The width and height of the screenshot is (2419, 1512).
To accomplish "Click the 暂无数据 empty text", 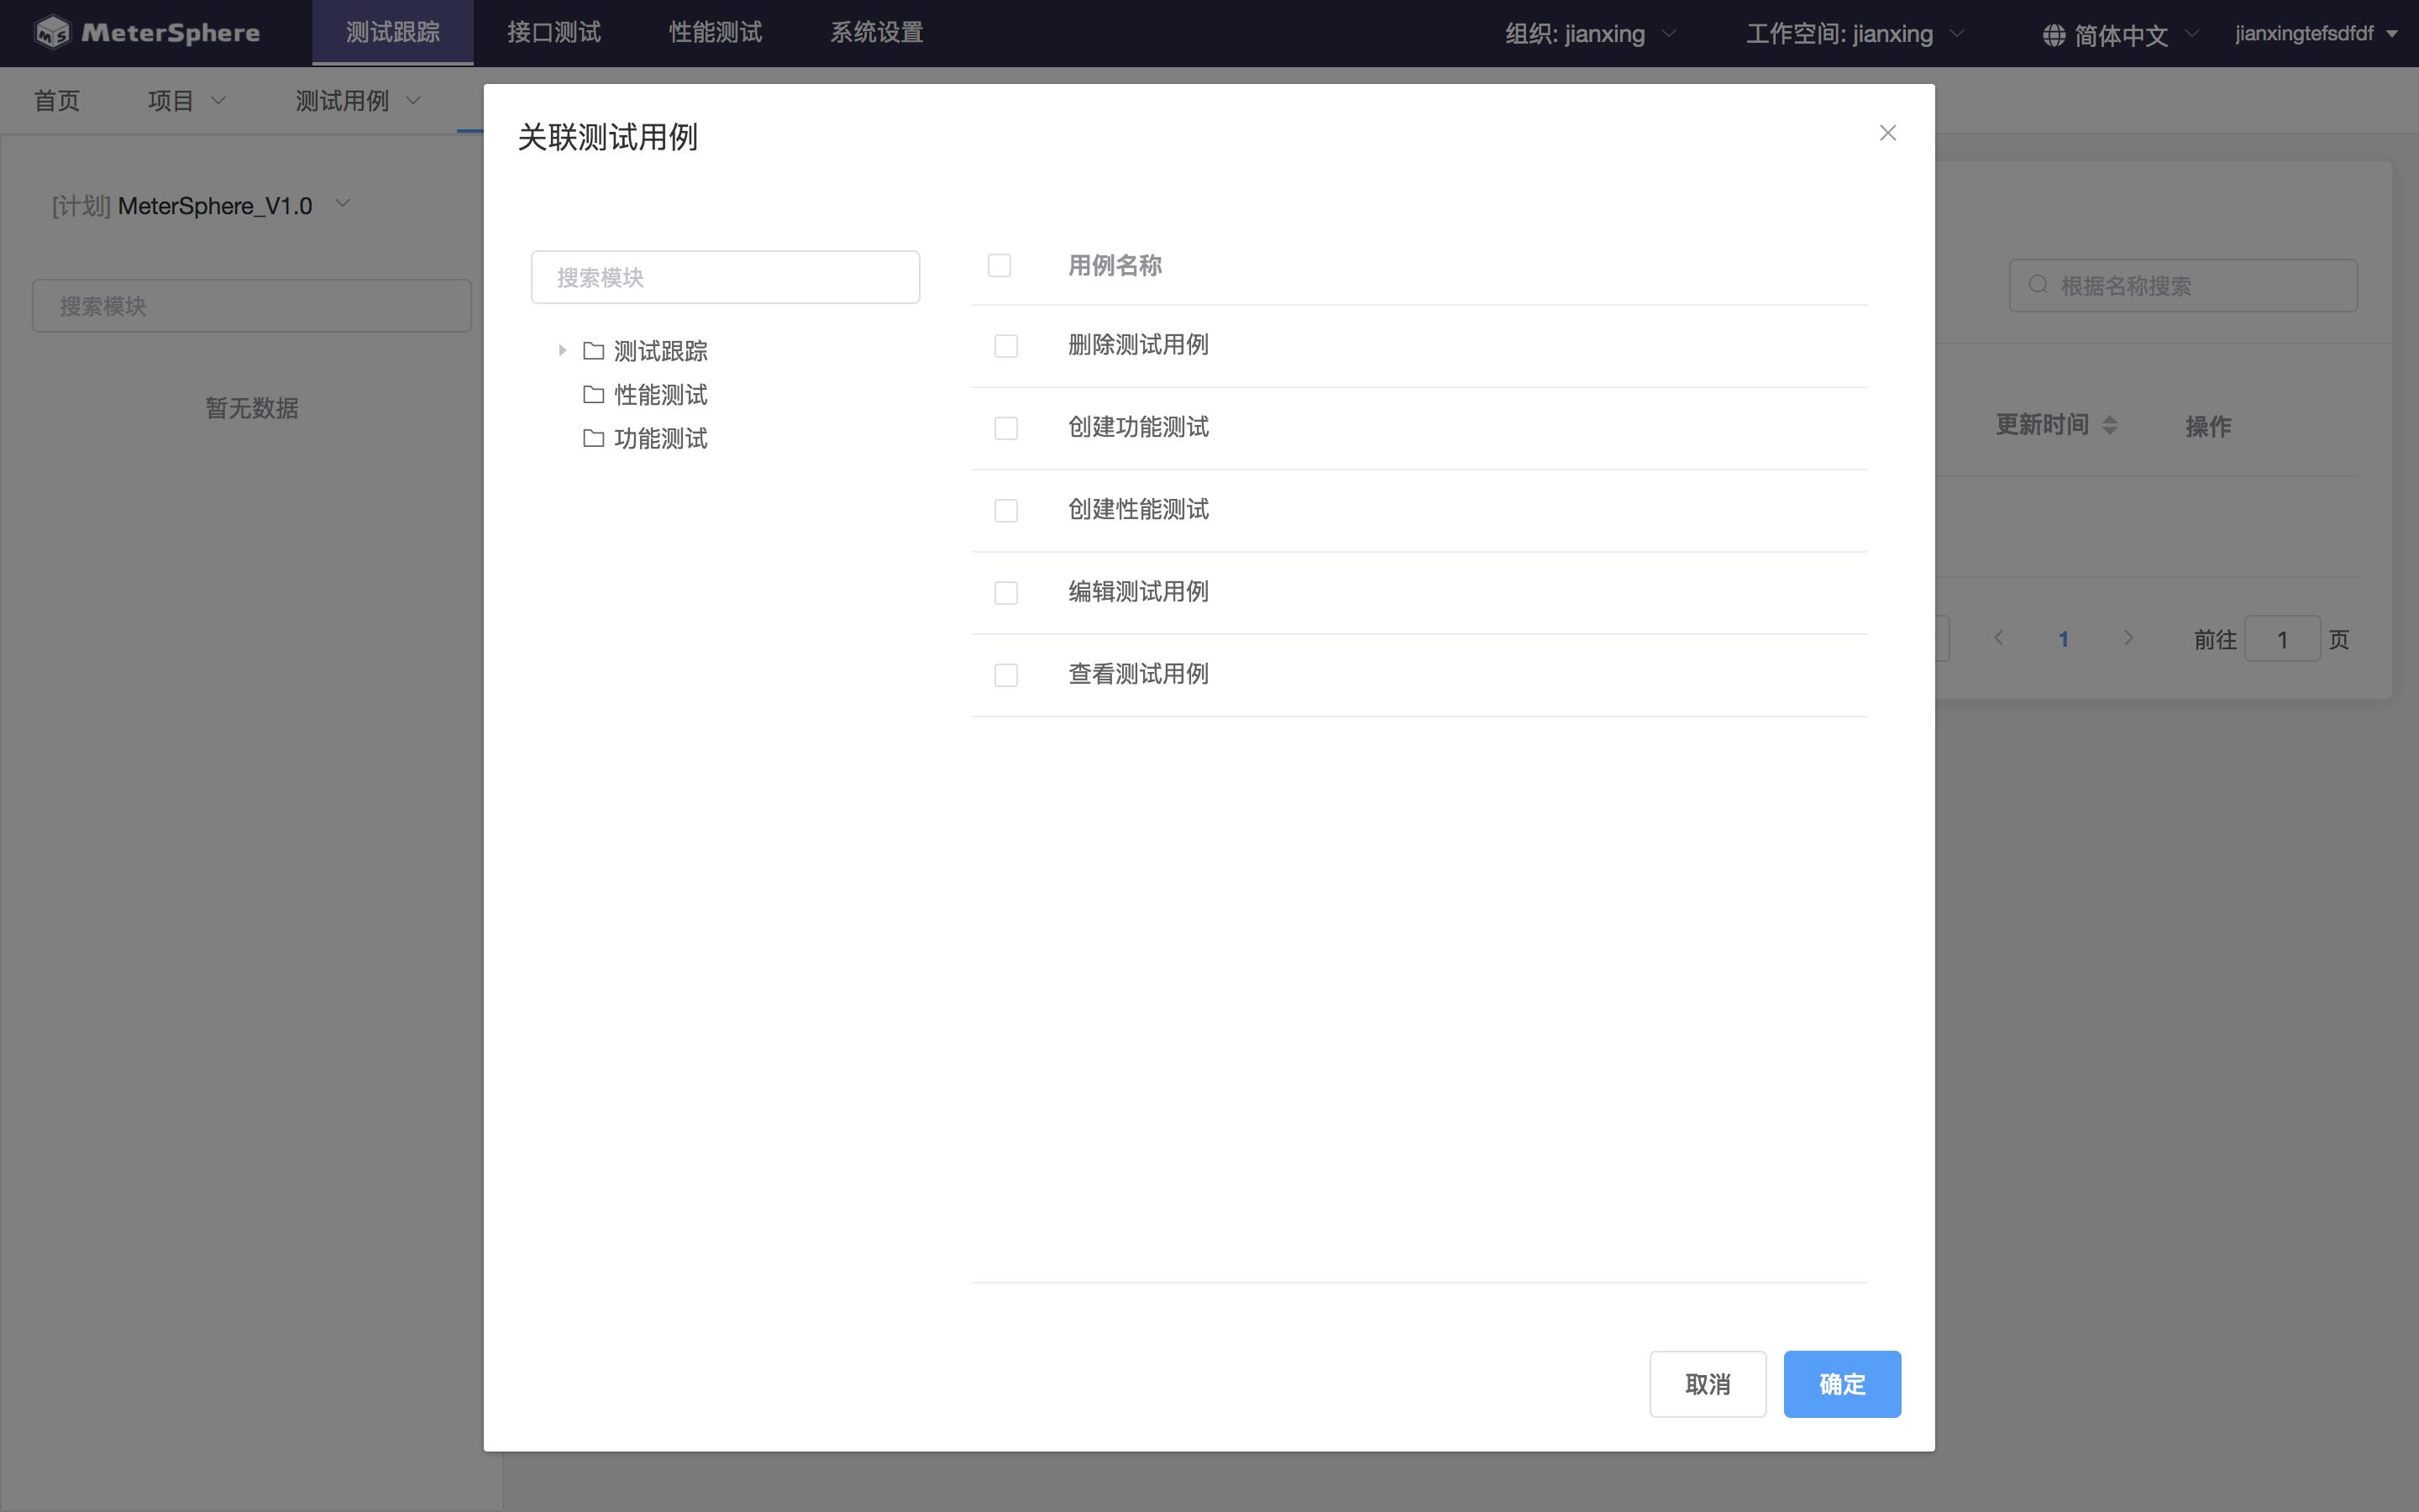I will pos(252,408).
